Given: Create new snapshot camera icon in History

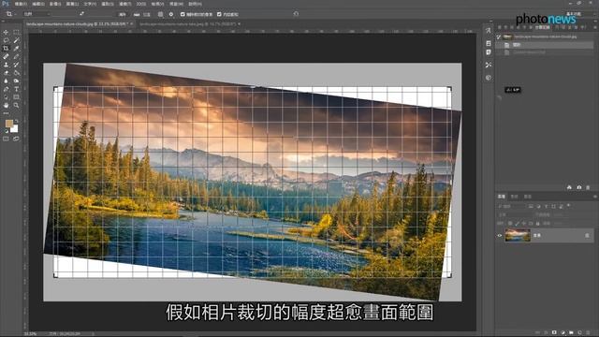Looking at the screenshot, I should tap(578, 187).
